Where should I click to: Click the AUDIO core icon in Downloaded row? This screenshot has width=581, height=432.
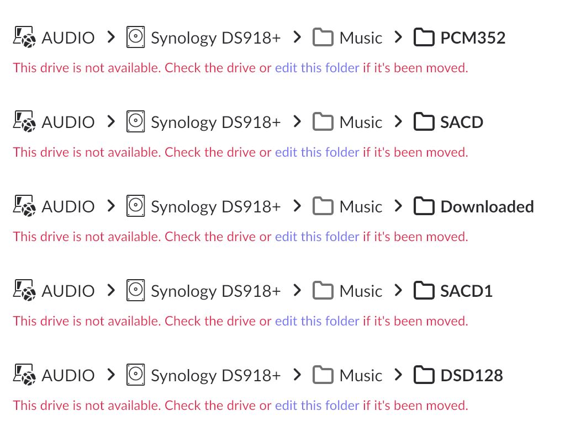click(x=24, y=206)
